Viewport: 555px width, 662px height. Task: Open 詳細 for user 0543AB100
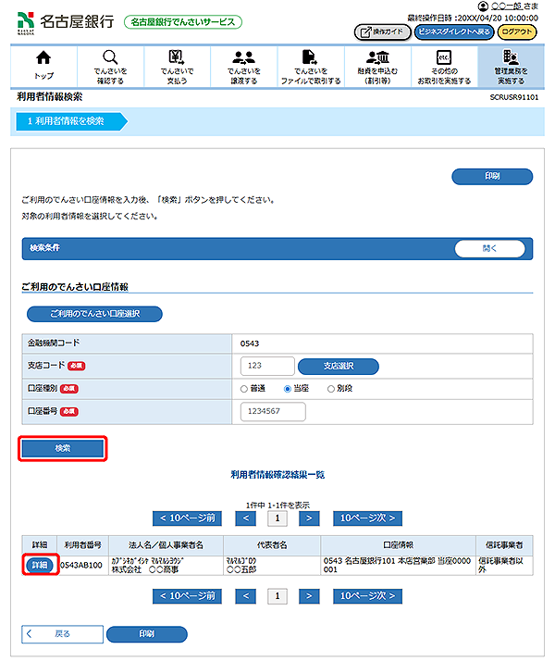(40, 564)
